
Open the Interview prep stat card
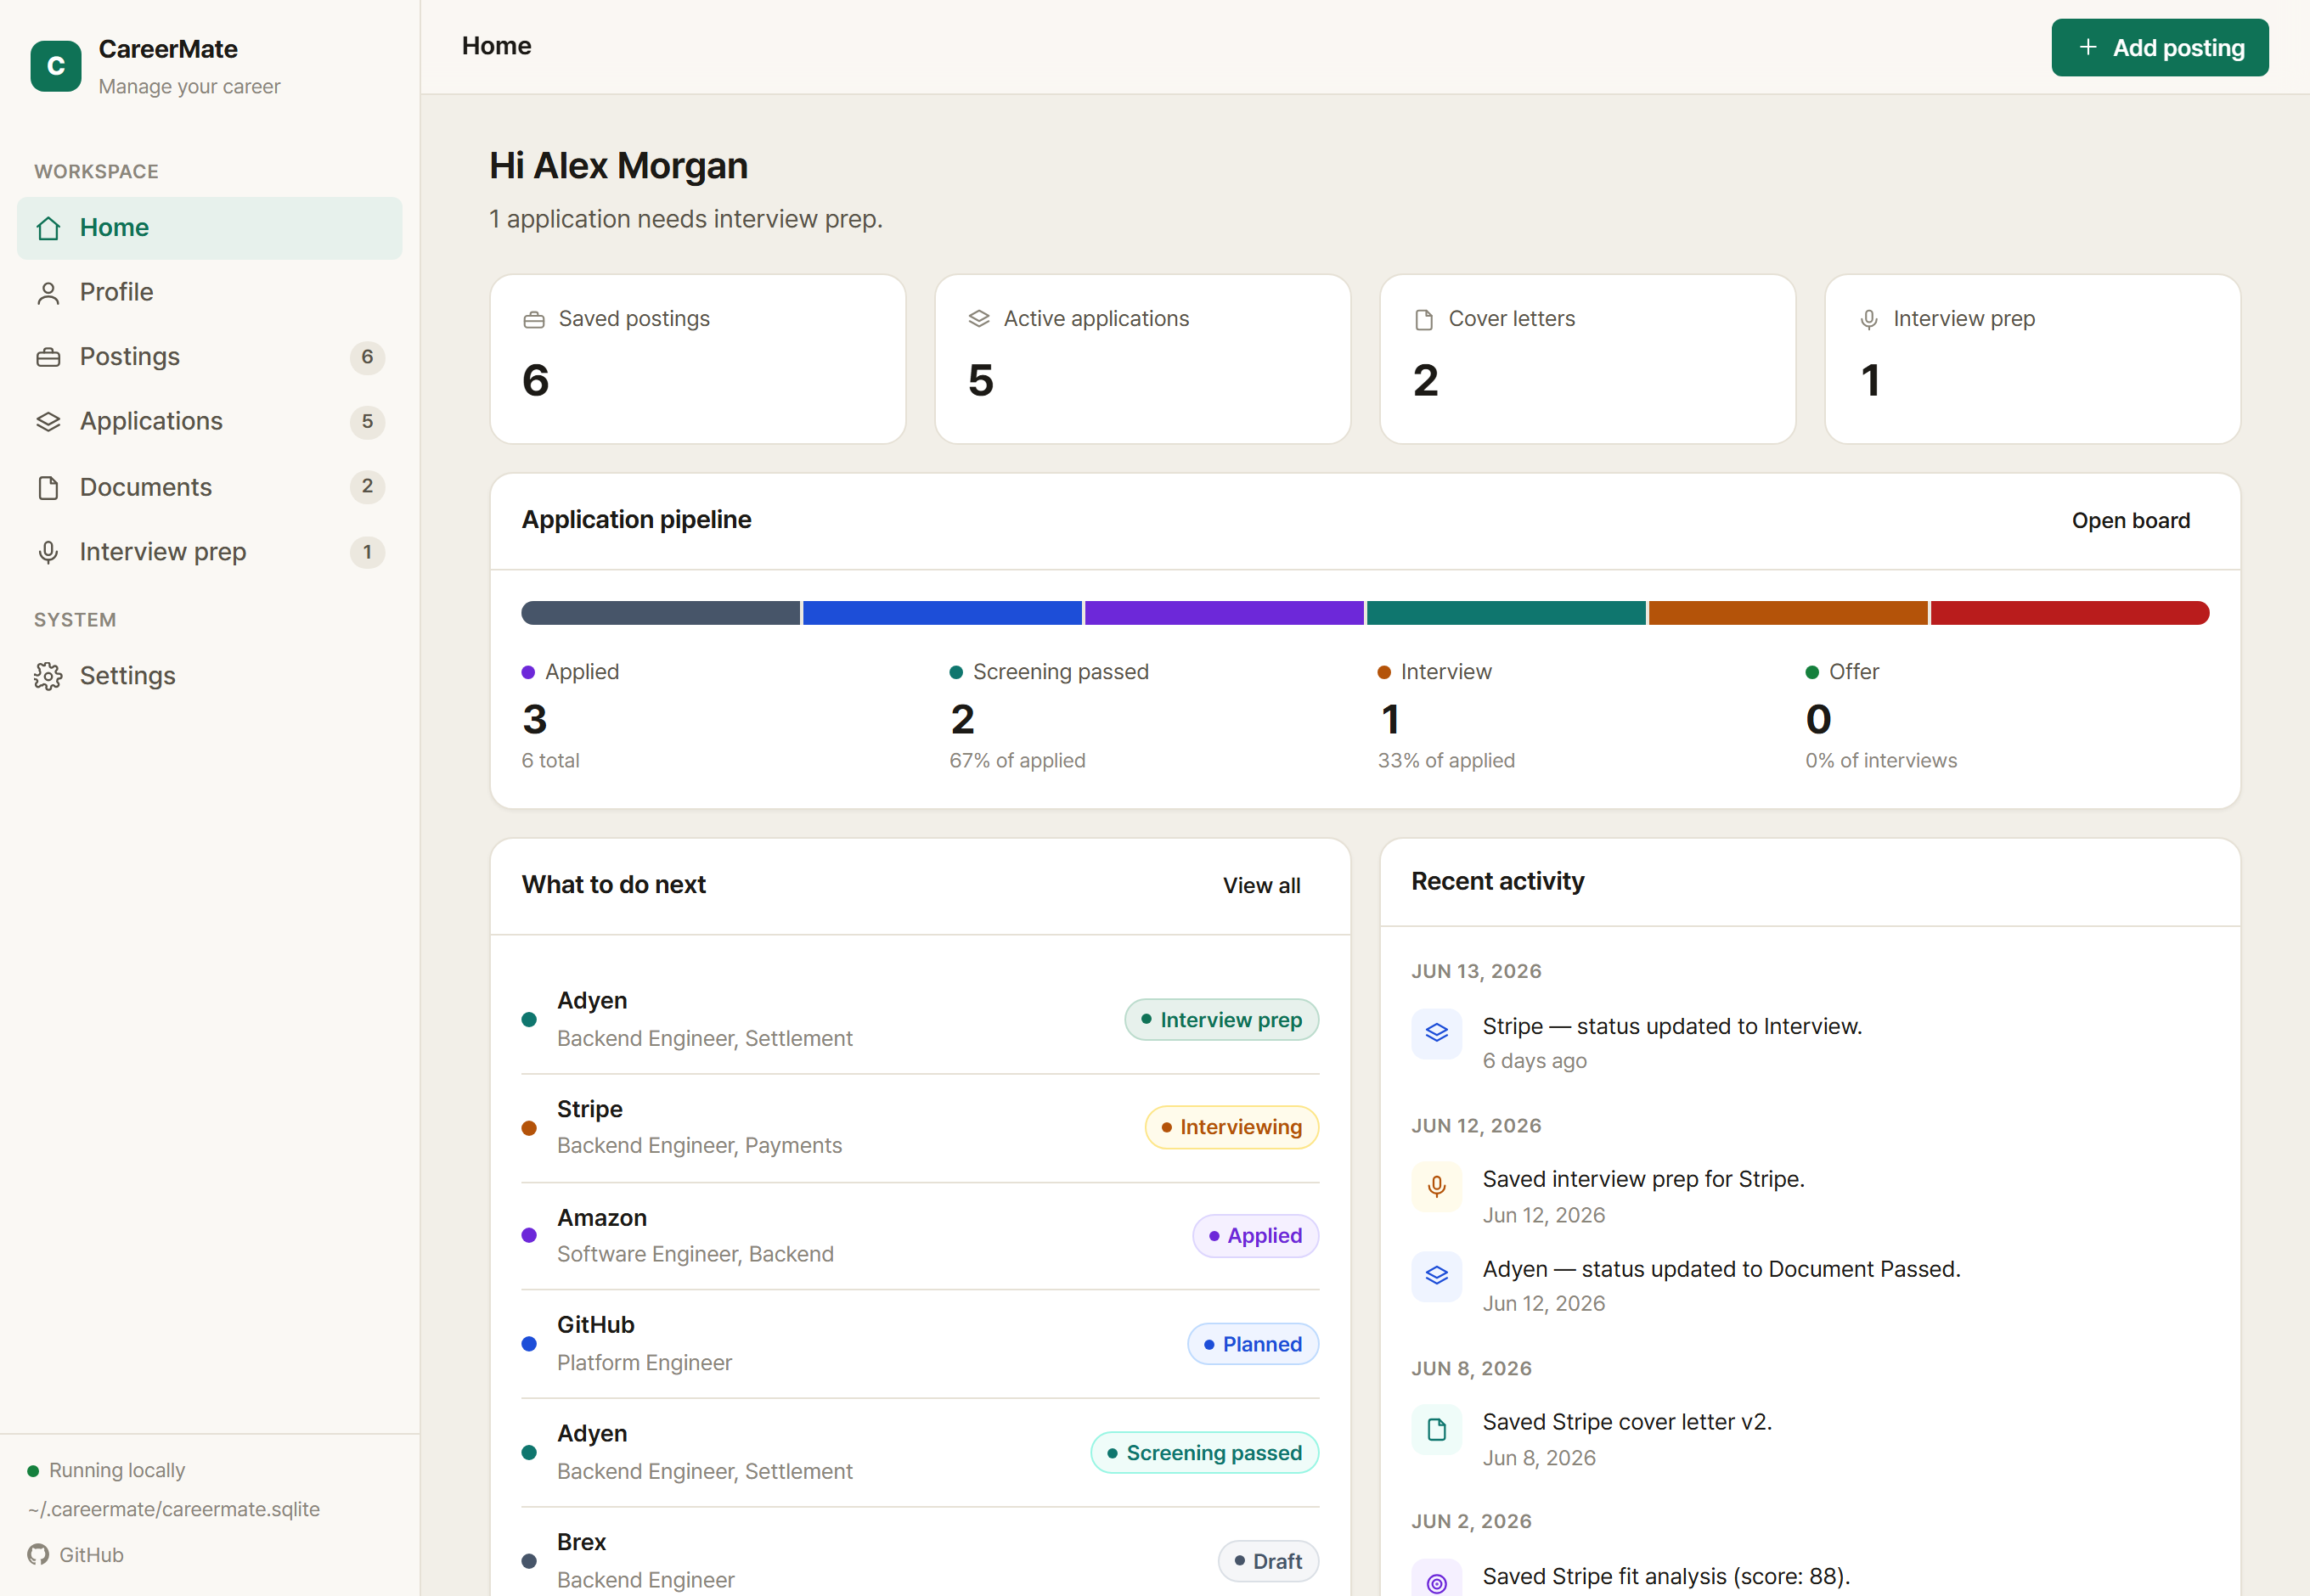click(2033, 359)
